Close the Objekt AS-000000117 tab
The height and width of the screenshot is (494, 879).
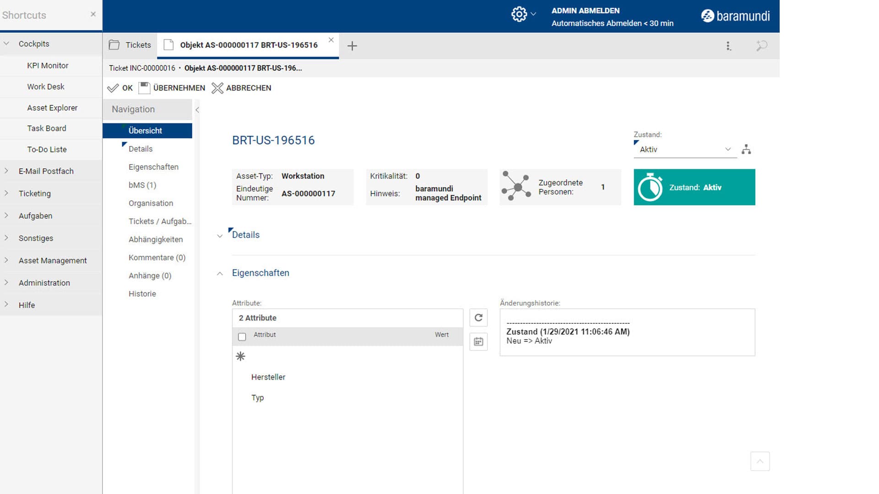tap(331, 40)
